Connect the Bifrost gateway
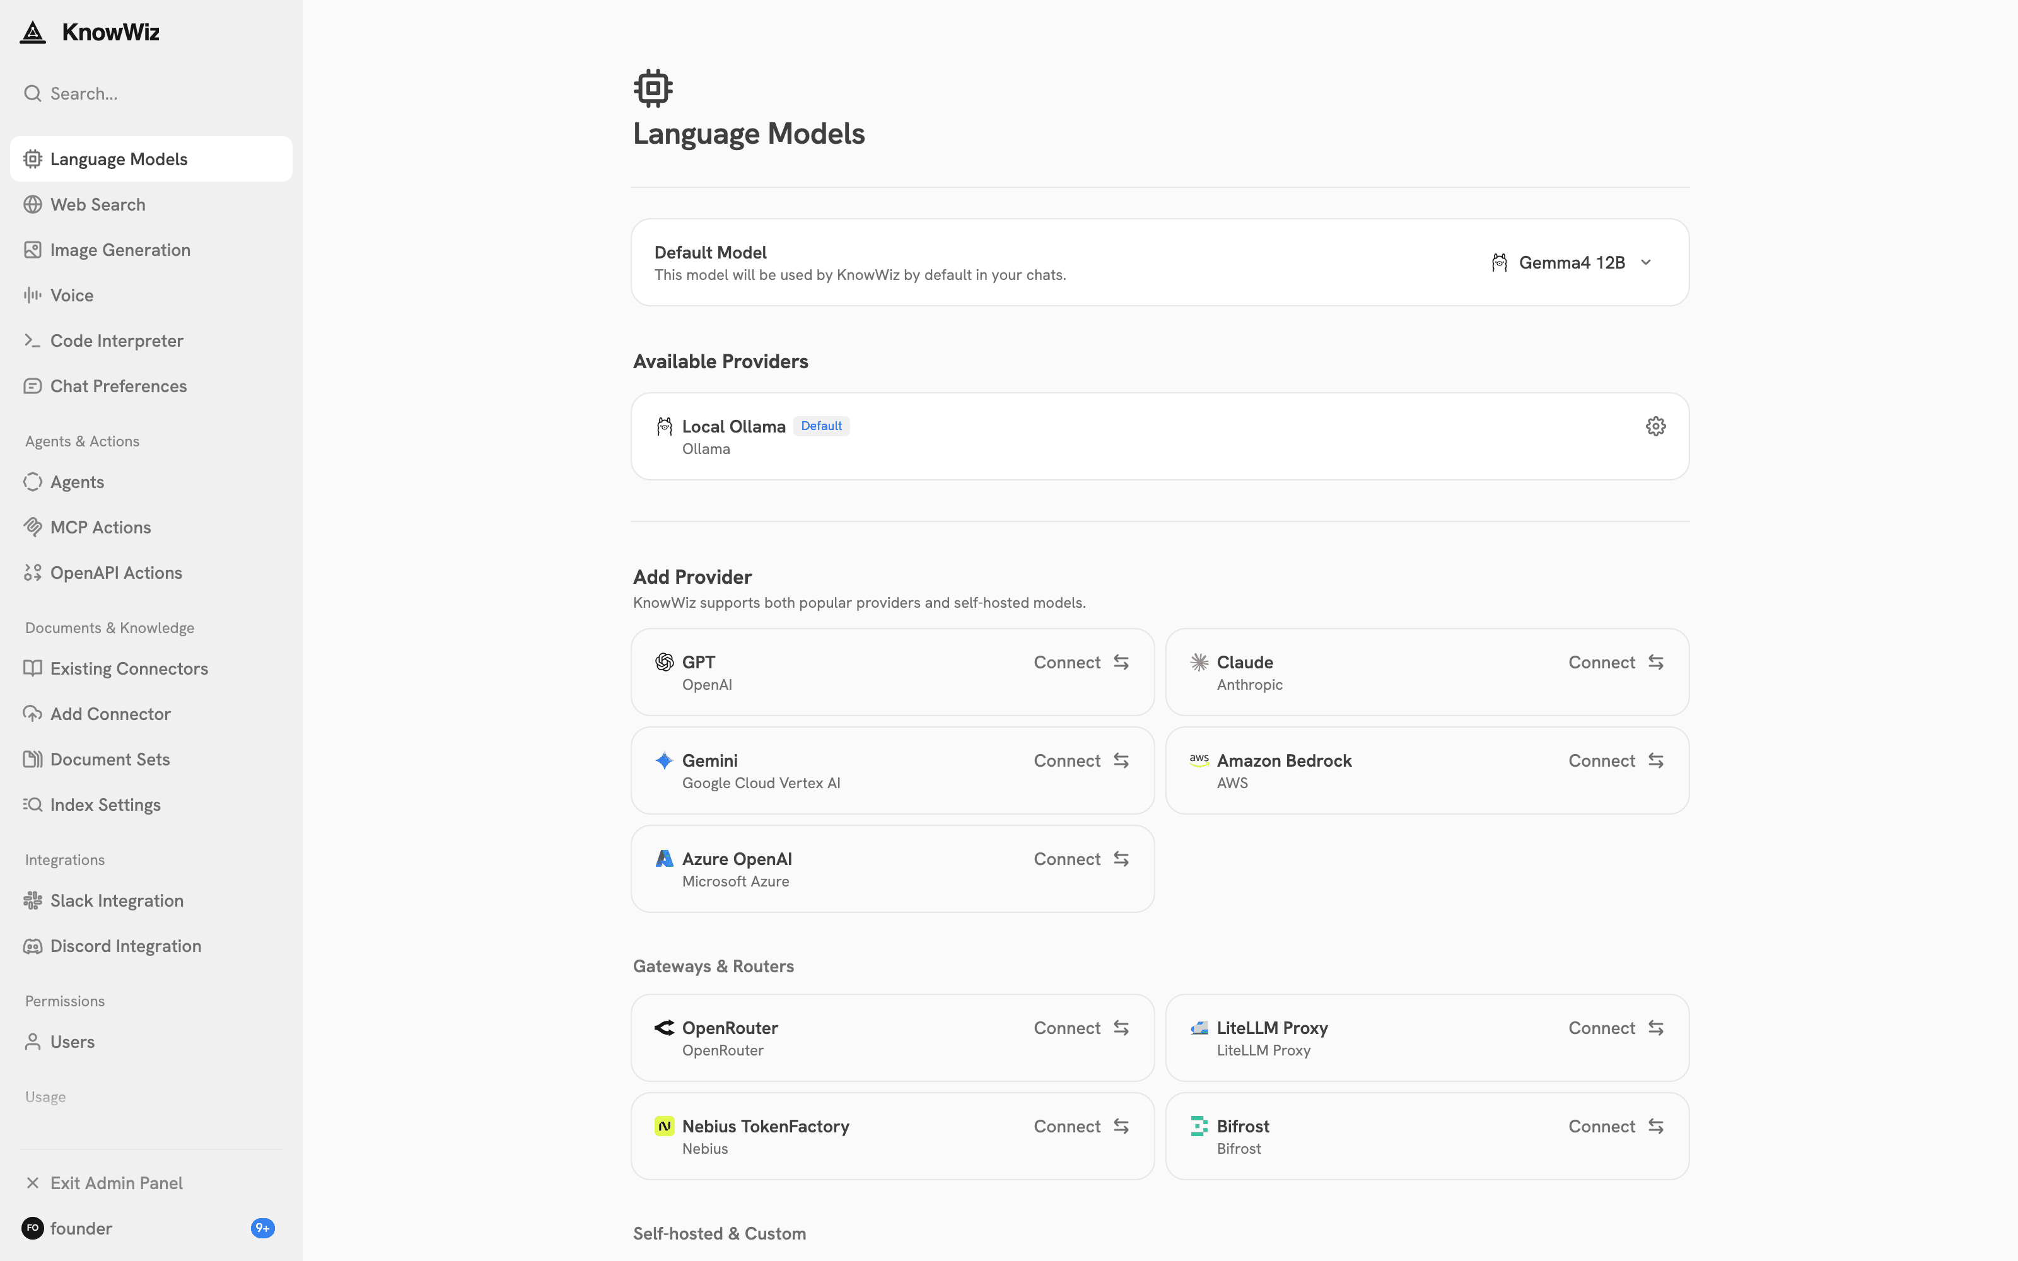2018x1261 pixels. click(1616, 1126)
